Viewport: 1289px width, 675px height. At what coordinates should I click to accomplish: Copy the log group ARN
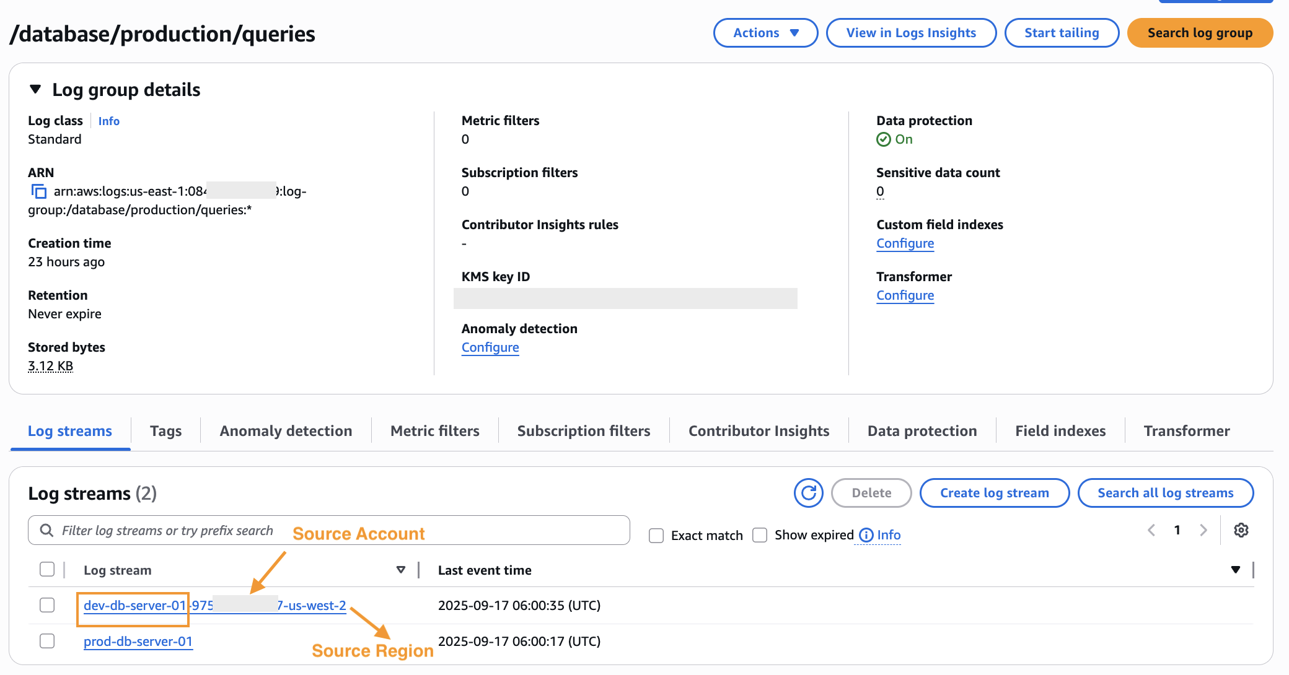coord(38,191)
